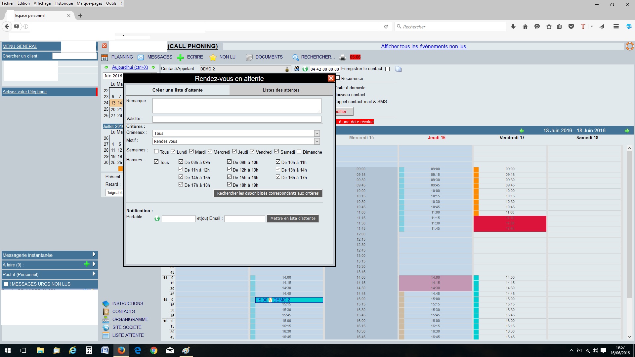The width and height of the screenshot is (635, 357).
Task: Click the PLANNING icon in toolbar
Action: coord(105,57)
